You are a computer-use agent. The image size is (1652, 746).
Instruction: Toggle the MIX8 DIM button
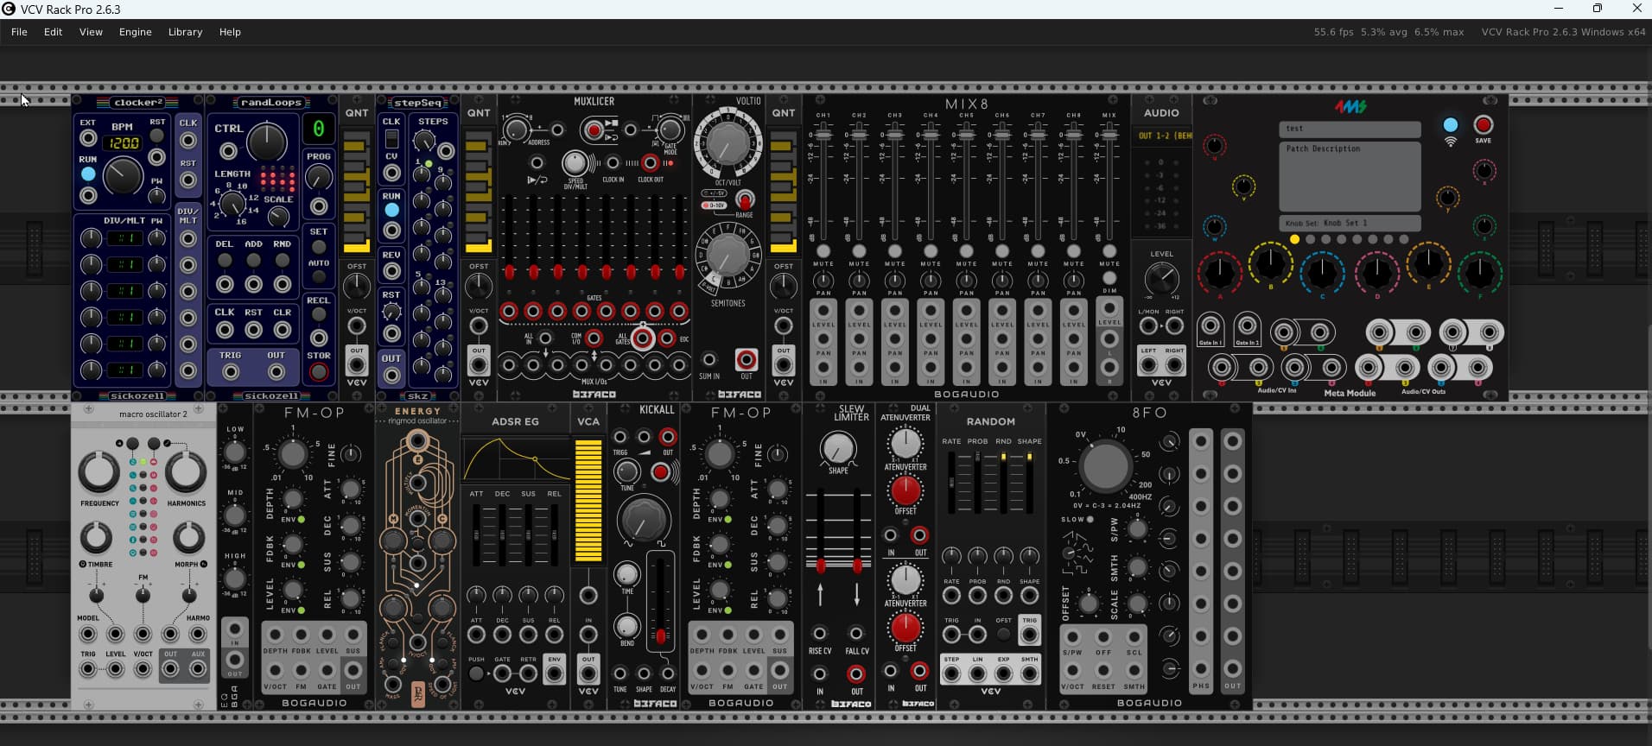1109,279
